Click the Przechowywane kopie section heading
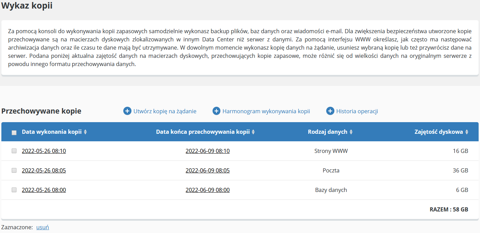 click(x=41, y=111)
